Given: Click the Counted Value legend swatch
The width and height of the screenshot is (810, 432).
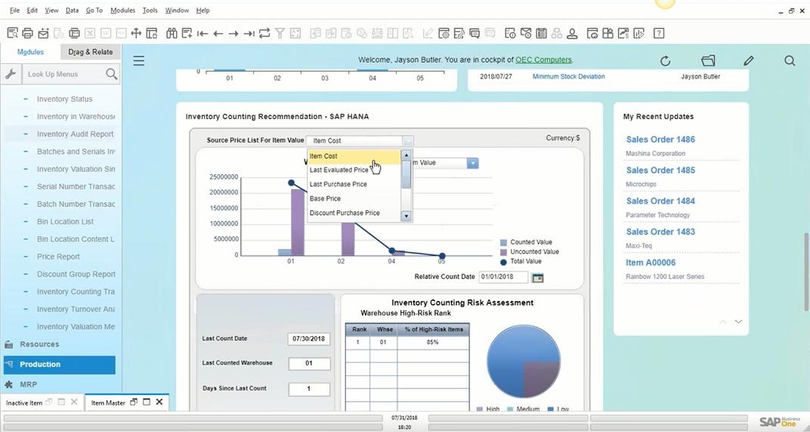Looking at the screenshot, I should click(504, 242).
